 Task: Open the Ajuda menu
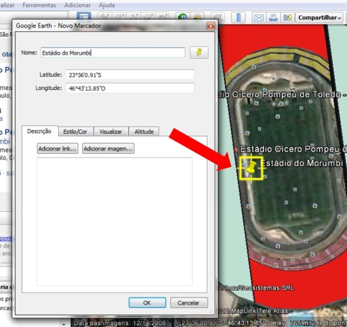pyautogui.click(x=107, y=5)
